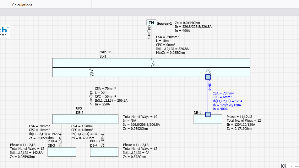Screen dimensions: 299x168
Task: Select the main incoming switch on Sb-1
Action: point(153,64)
